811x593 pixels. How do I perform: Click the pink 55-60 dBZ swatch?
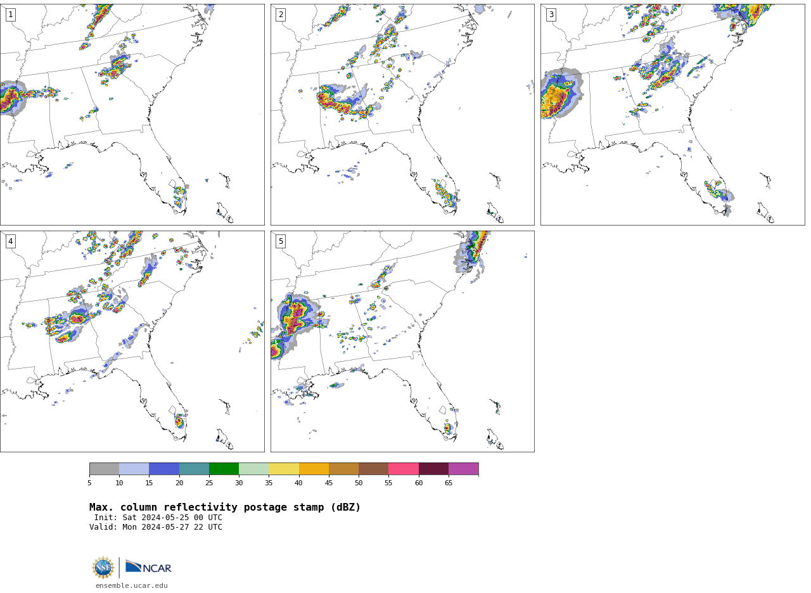(404, 469)
